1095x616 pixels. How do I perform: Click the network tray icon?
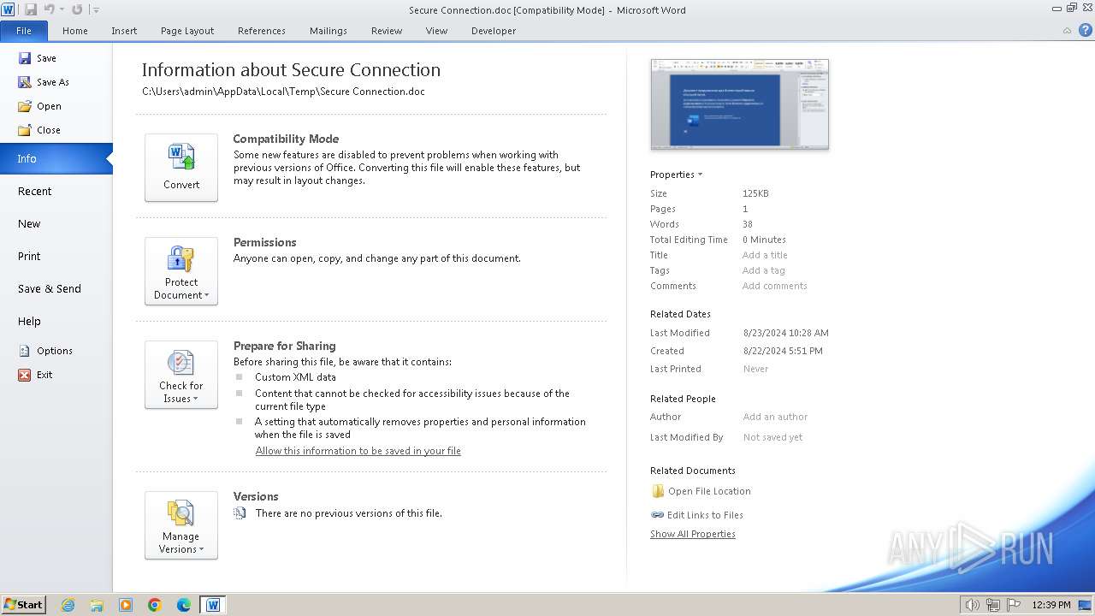click(x=993, y=605)
